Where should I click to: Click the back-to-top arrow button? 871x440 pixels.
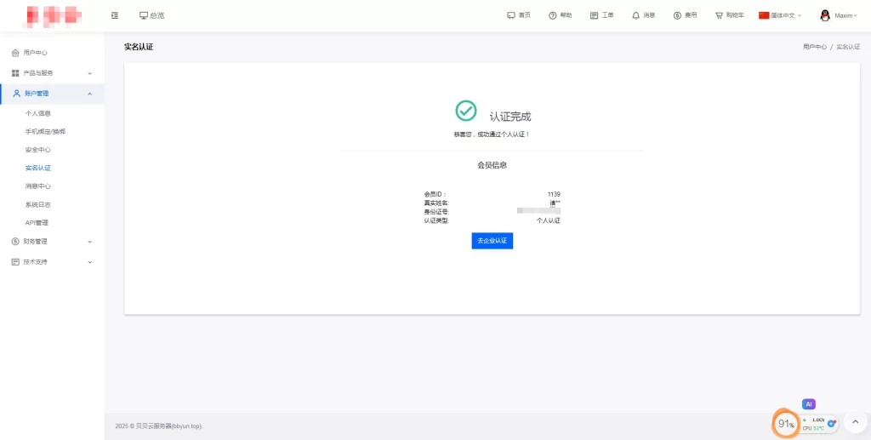856,422
